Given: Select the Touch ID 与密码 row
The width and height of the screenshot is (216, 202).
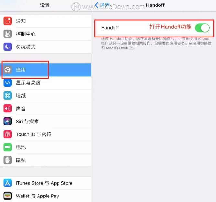Looking at the screenshot, I should [46, 134].
